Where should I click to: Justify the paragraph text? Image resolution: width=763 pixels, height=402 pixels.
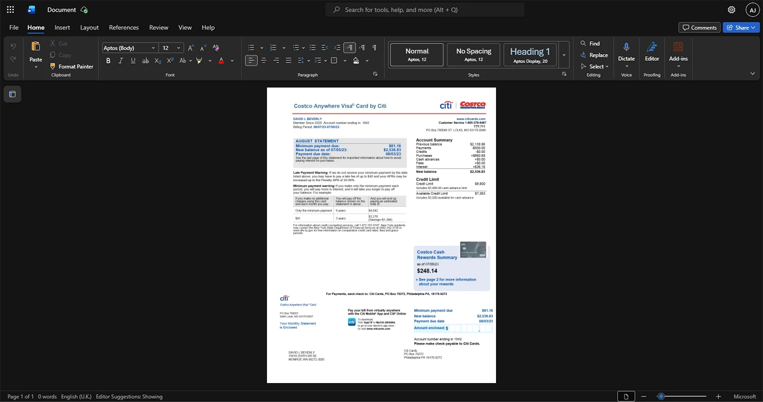tap(288, 60)
